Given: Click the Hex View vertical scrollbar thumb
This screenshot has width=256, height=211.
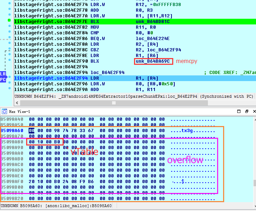Looking at the screenshot, I should [255, 183].
